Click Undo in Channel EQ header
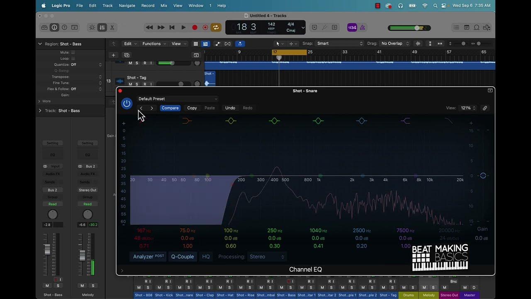Viewport: 531px width, 299px height. coord(230,108)
